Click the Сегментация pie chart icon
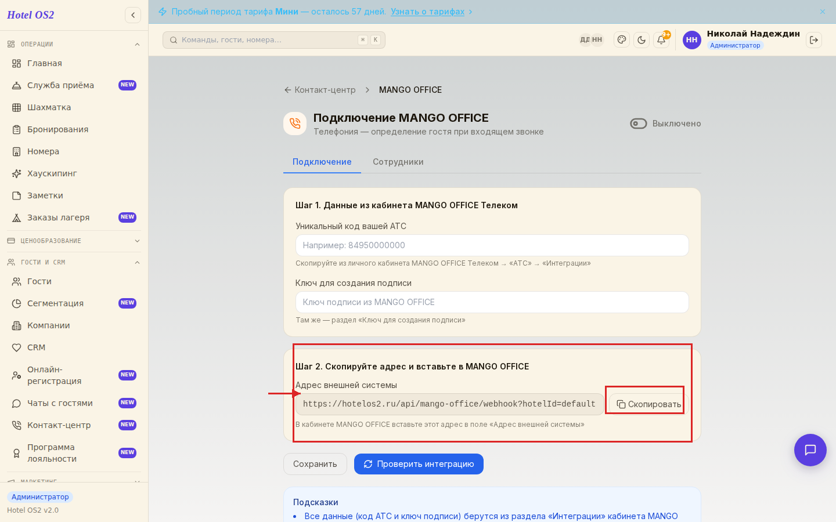The height and width of the screenshot is (522, 836). point(16,303)
